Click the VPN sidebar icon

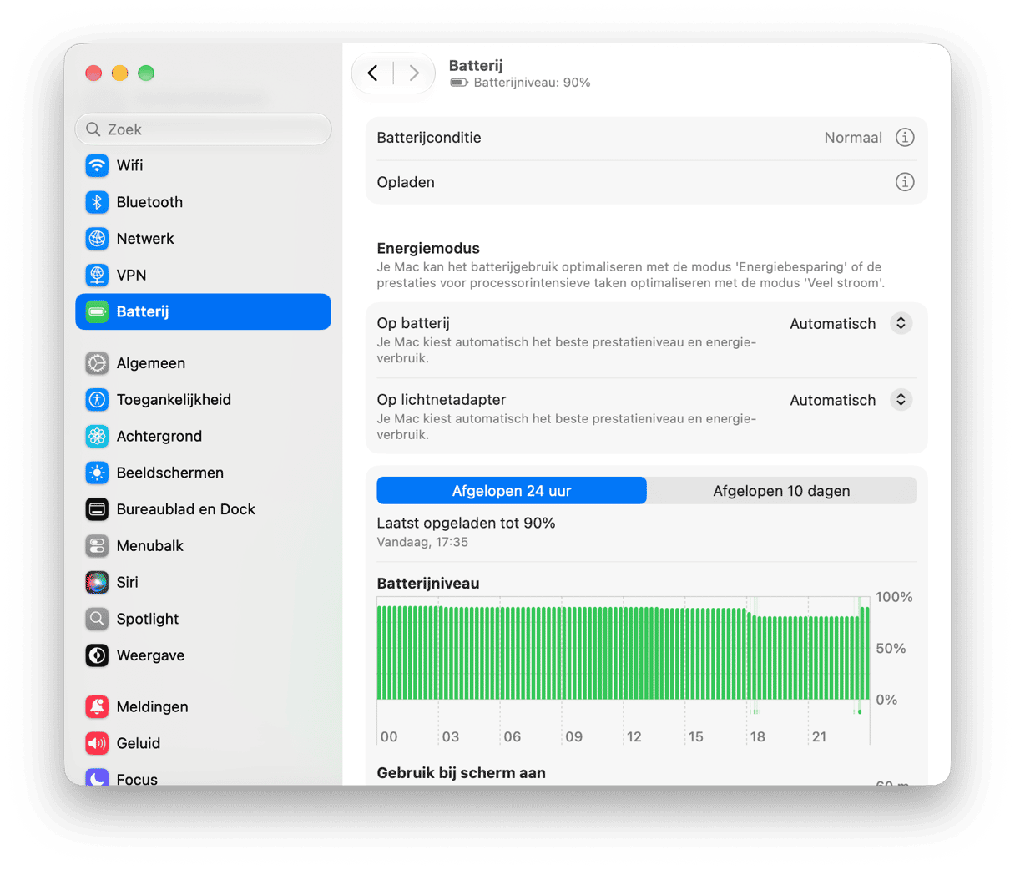tap(97, 275)
